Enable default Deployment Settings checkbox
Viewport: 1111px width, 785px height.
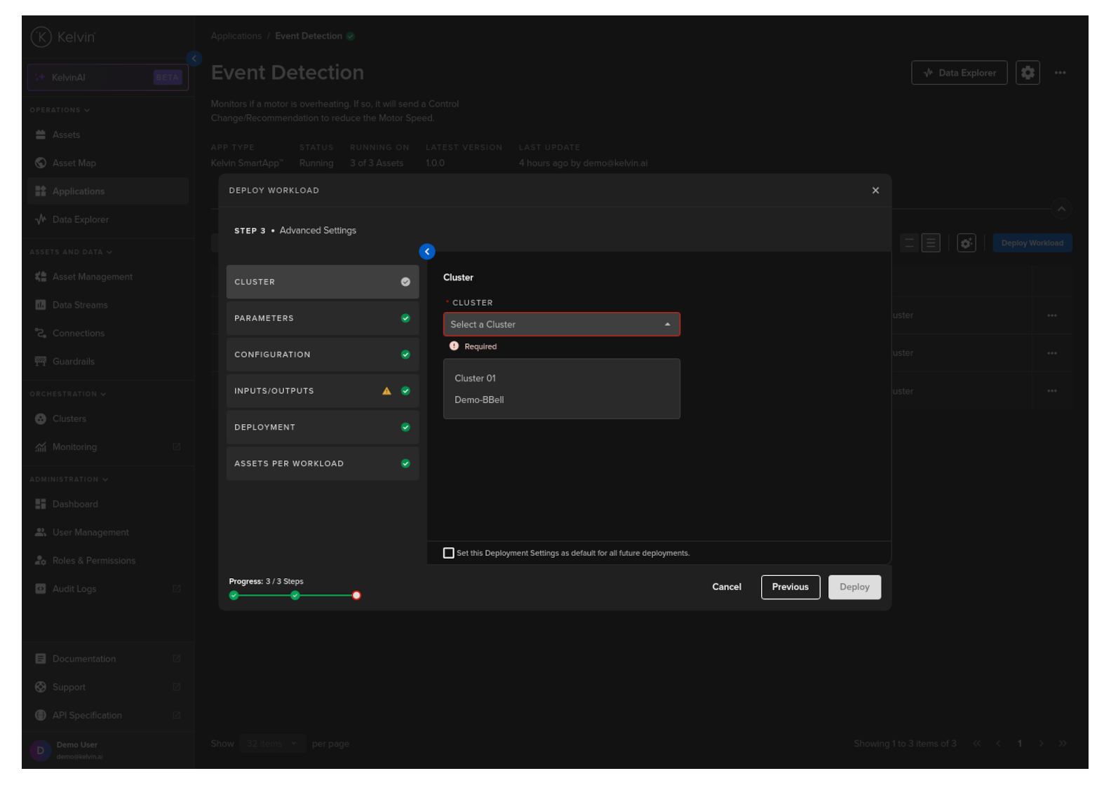pos(449,553)
